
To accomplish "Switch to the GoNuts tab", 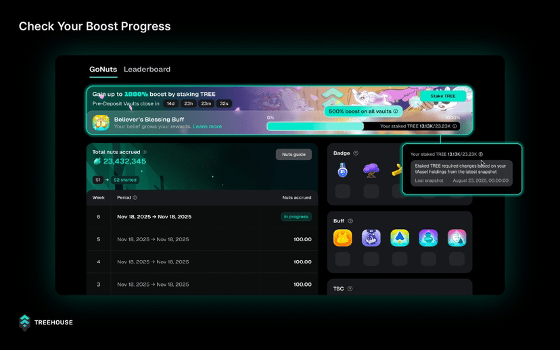I will [x=103, y=69].
